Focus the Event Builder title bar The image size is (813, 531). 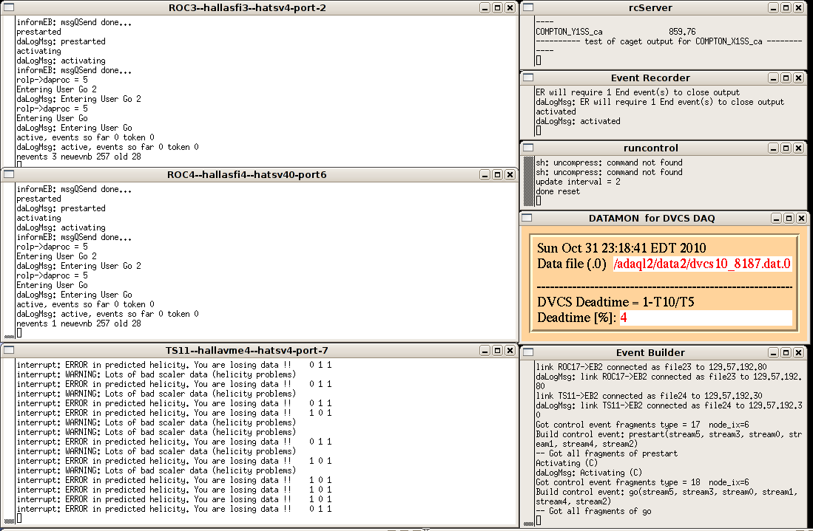pyautogui.click(x=650, y=352)
